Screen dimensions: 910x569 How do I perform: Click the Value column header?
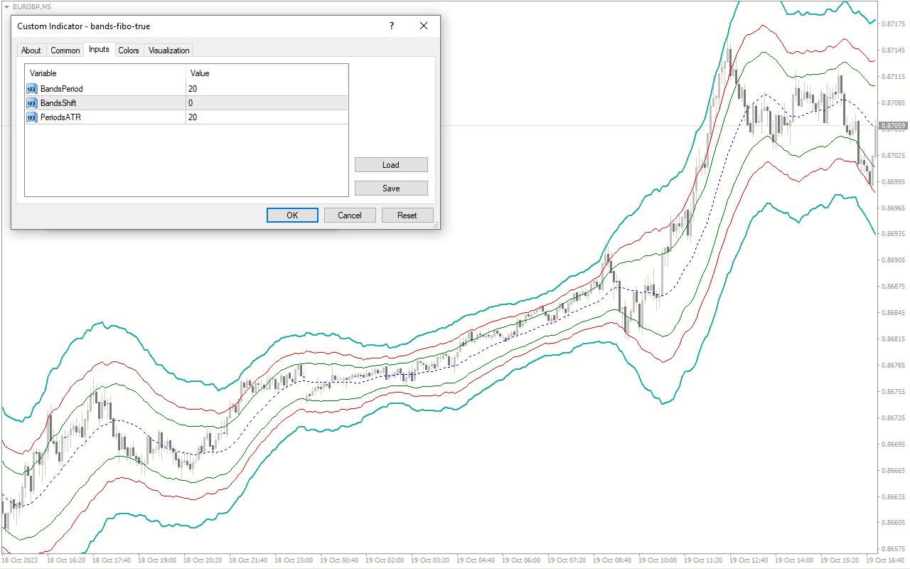pyautogui.click(x=267, y=73)
